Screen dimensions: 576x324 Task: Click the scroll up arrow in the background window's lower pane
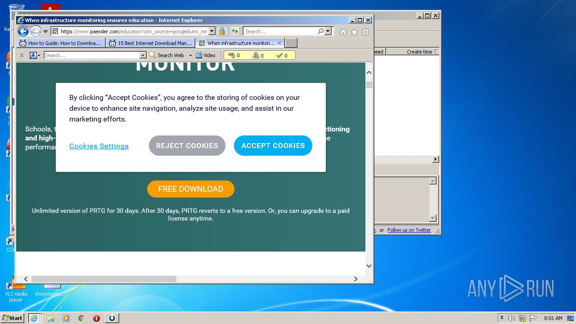[x=433, y=181]
